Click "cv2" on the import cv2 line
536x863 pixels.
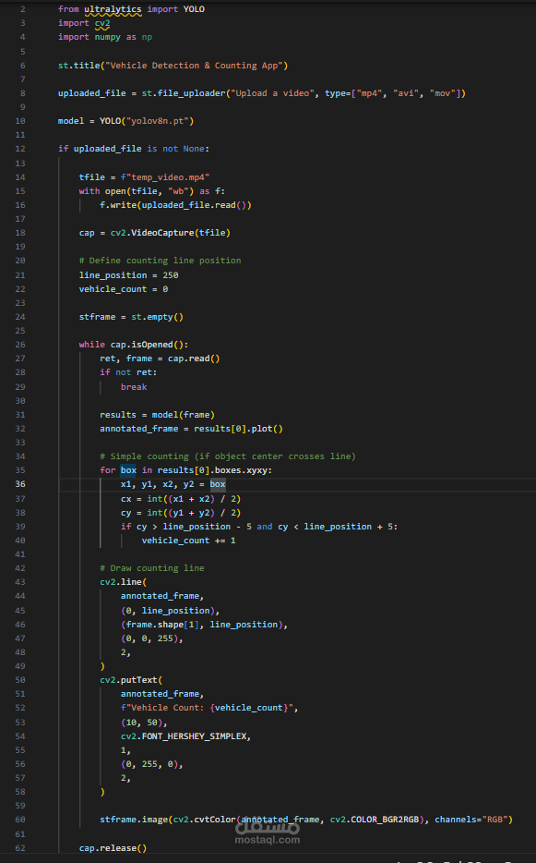tap(102, 23)
